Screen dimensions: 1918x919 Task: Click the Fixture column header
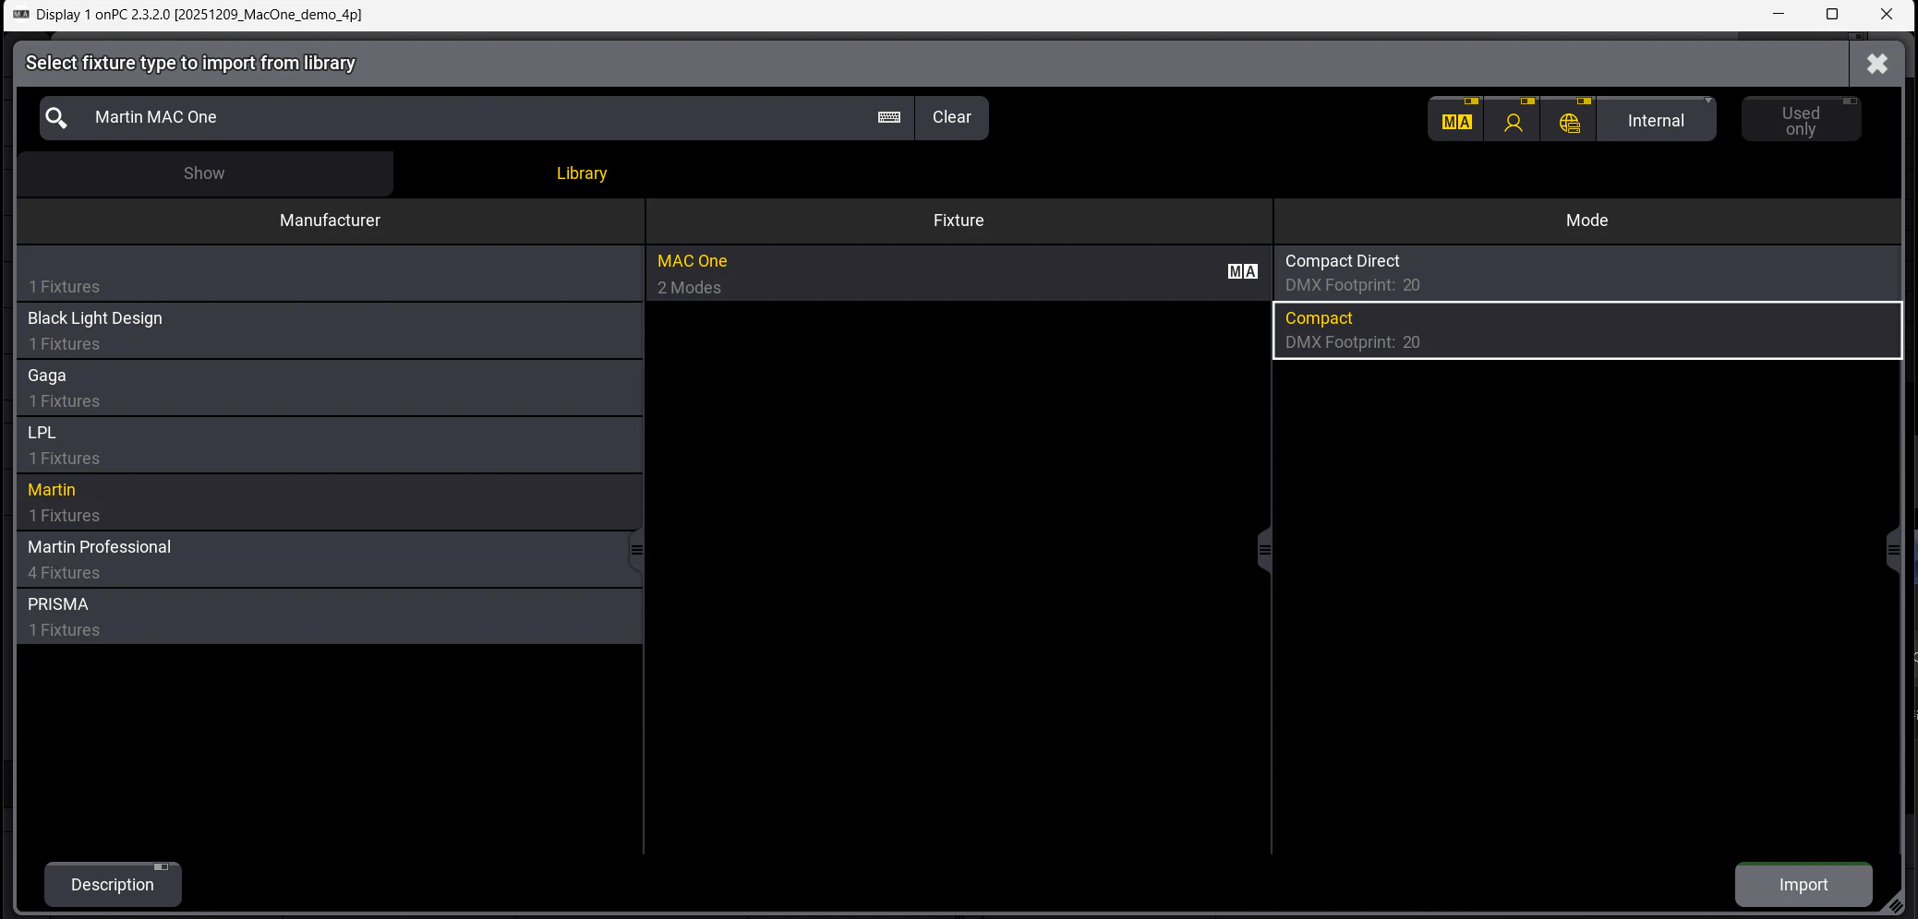[959, 221]
